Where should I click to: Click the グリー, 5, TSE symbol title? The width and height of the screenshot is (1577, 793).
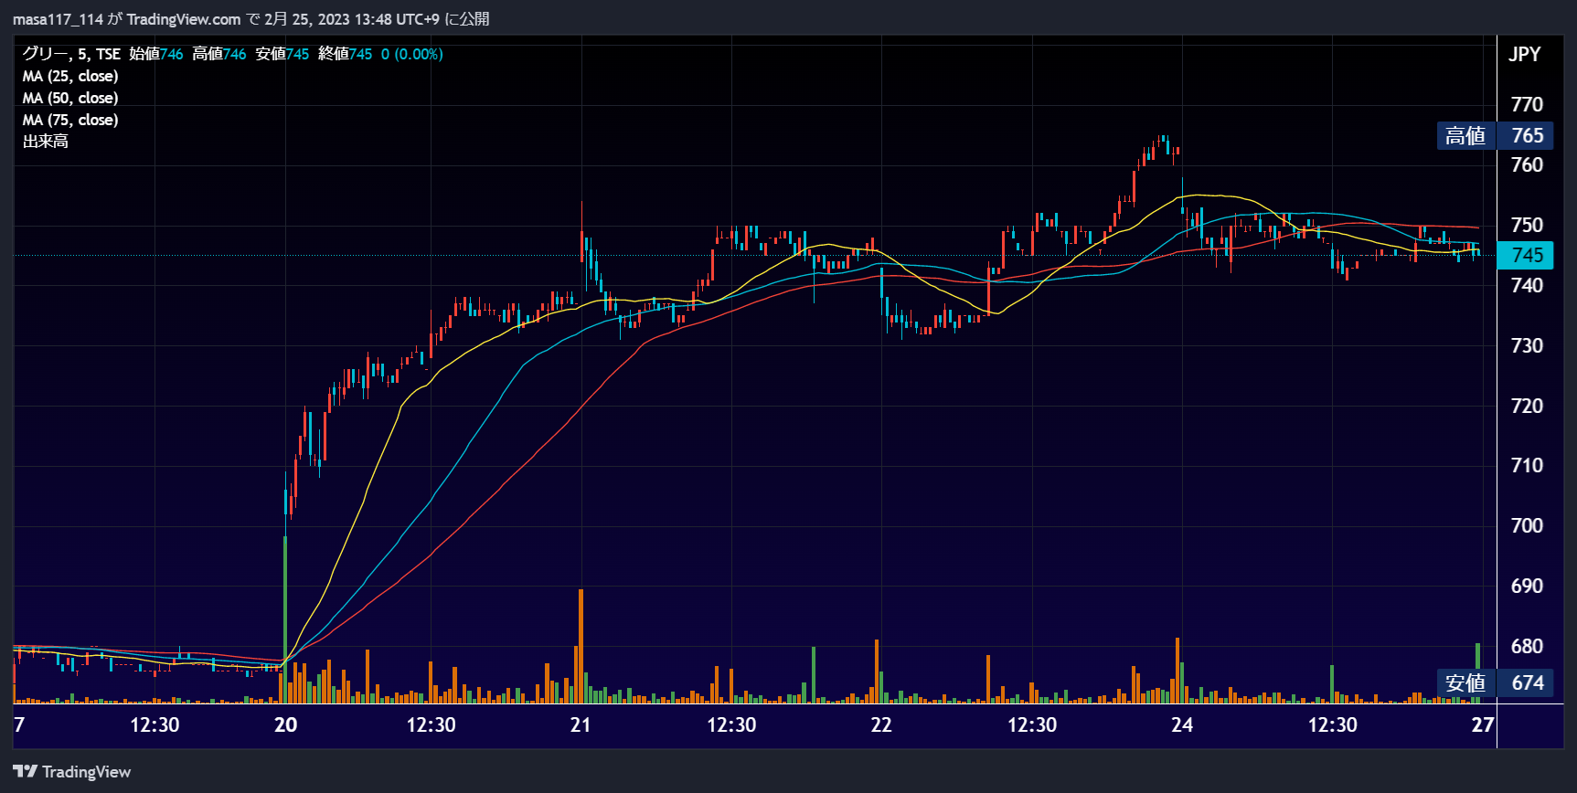pyautogui.click(x=71, y=54)
